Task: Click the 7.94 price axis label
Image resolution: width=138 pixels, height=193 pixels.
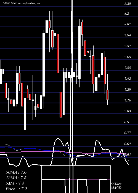Action: click(x=128, y=35)
